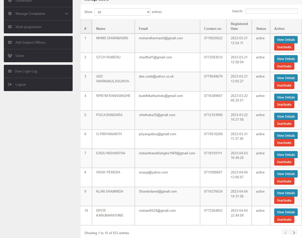Expand the Manage Complaints chevron
Image resolution: width=302 pixels, height=238 pixels.
pyautogui.click(x=67, y=14)
